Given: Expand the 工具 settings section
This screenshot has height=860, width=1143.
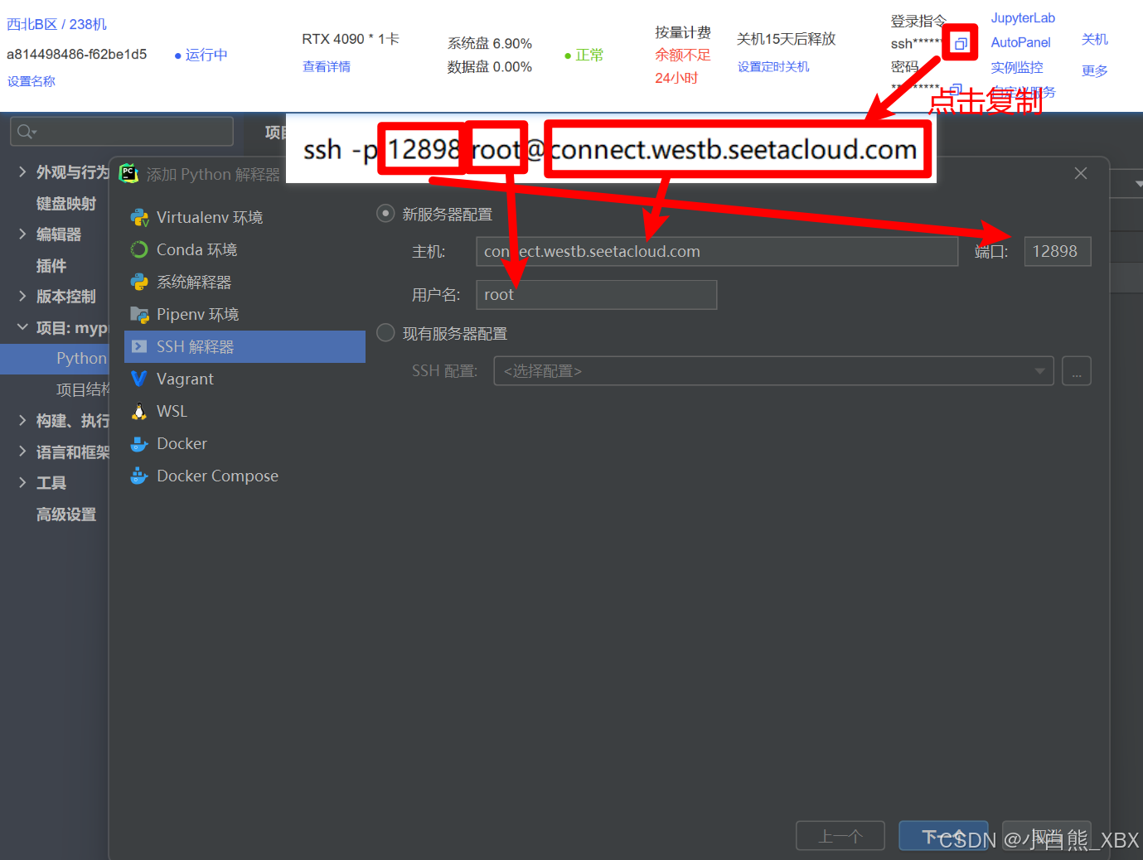Looking at the screenshot, I should (22, 482).
